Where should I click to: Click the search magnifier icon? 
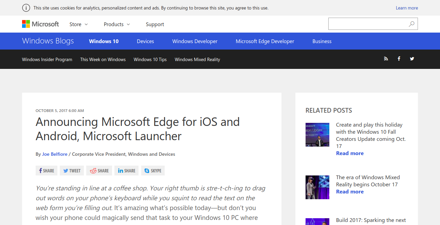coord(411,24)
